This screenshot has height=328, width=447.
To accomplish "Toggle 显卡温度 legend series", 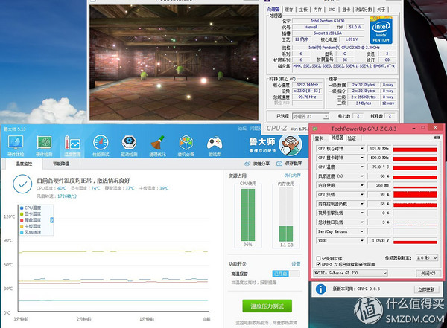I will click(x=31, y=213).
